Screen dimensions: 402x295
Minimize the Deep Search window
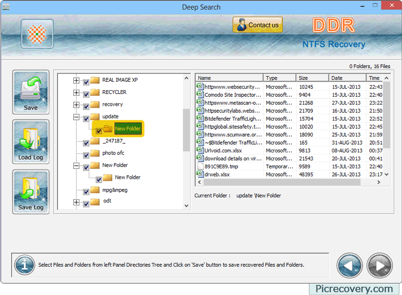point(362,6)
